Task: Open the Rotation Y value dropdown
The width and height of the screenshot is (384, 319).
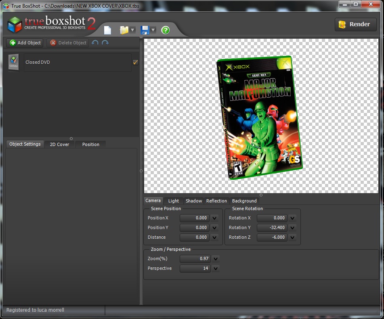Action: [292, 228]
